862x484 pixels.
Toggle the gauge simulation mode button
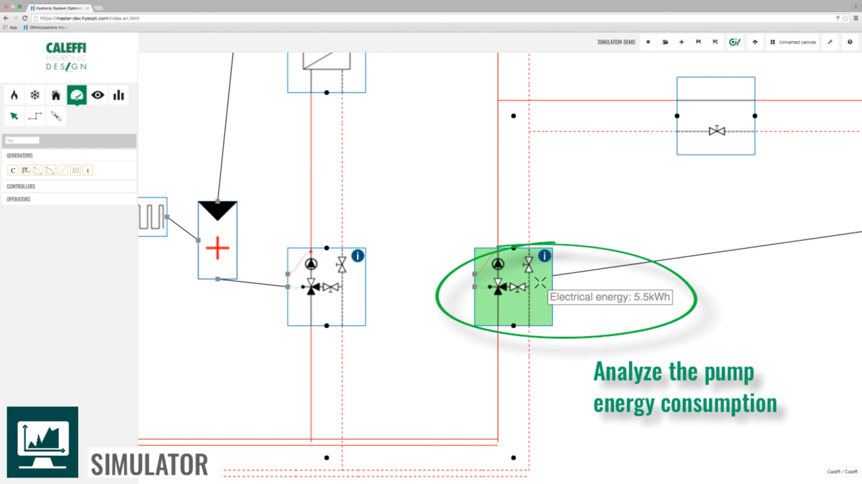[77, 95]
